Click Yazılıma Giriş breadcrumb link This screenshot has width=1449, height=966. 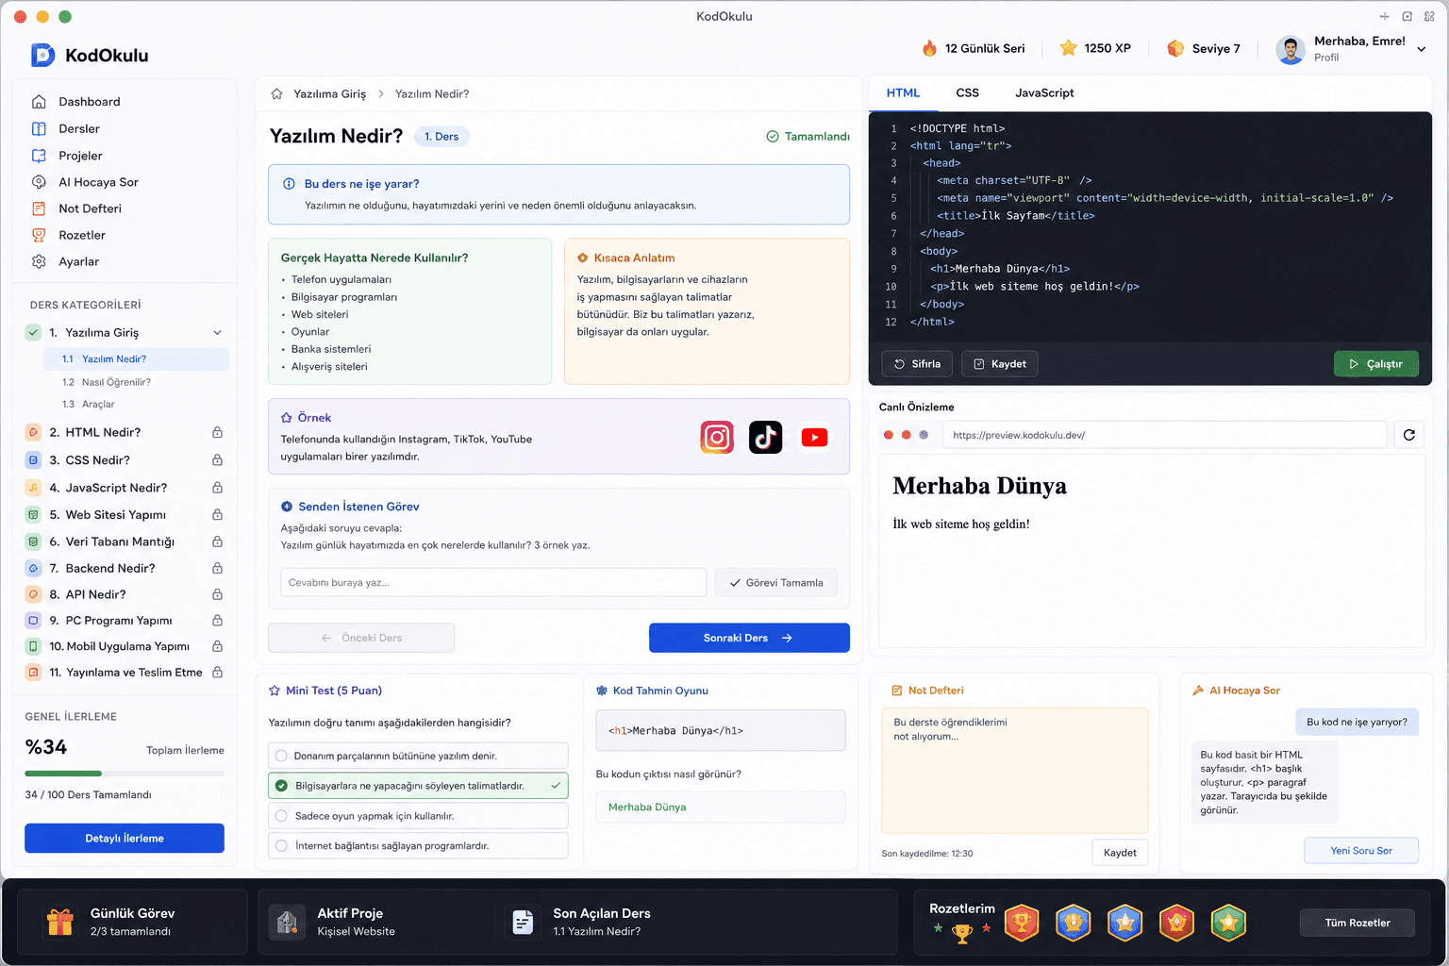click(x=329, y=93)
